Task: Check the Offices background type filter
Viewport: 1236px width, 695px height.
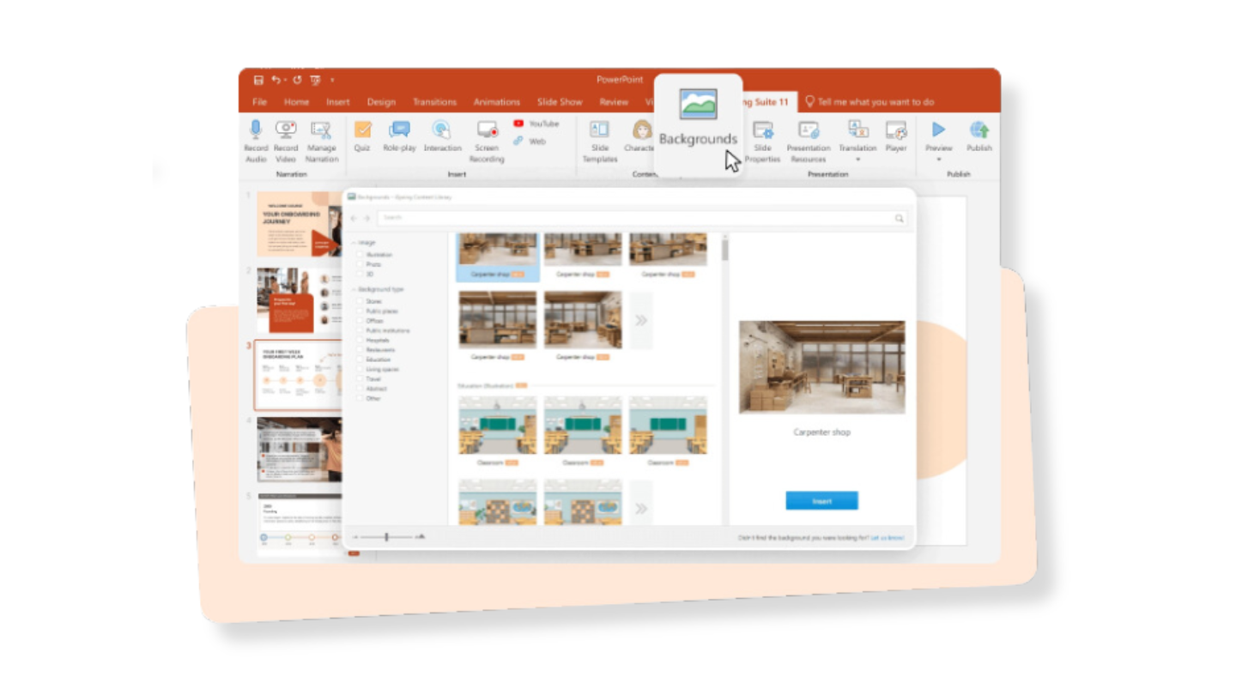Action: click(x=361, y=320)
